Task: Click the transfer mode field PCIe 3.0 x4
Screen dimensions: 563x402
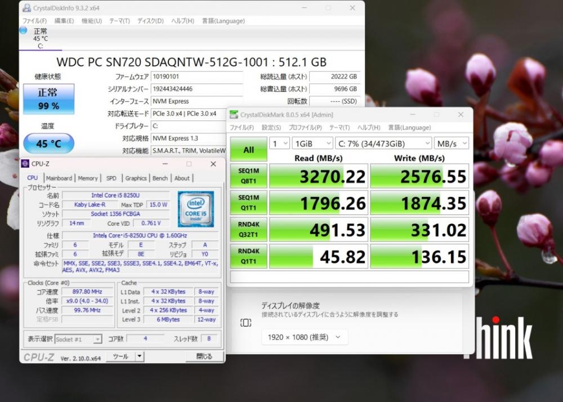Action: click(x=189, y=113)
